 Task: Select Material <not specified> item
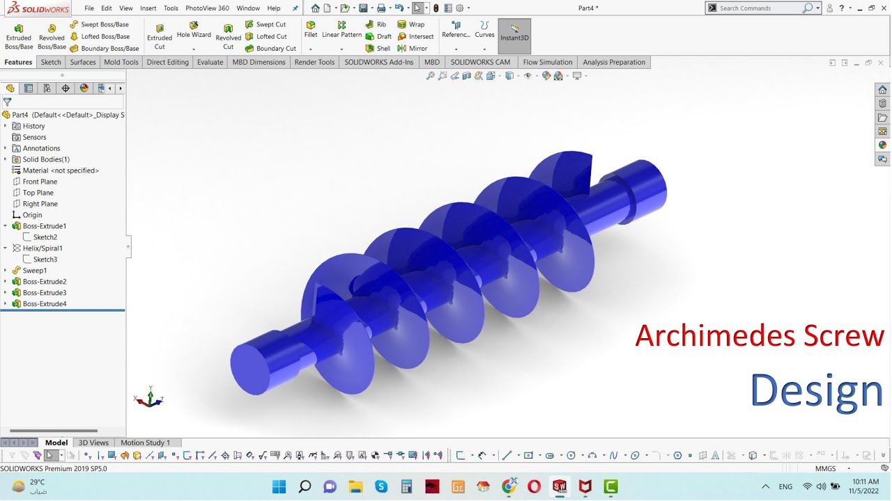[x=56, y=170]
